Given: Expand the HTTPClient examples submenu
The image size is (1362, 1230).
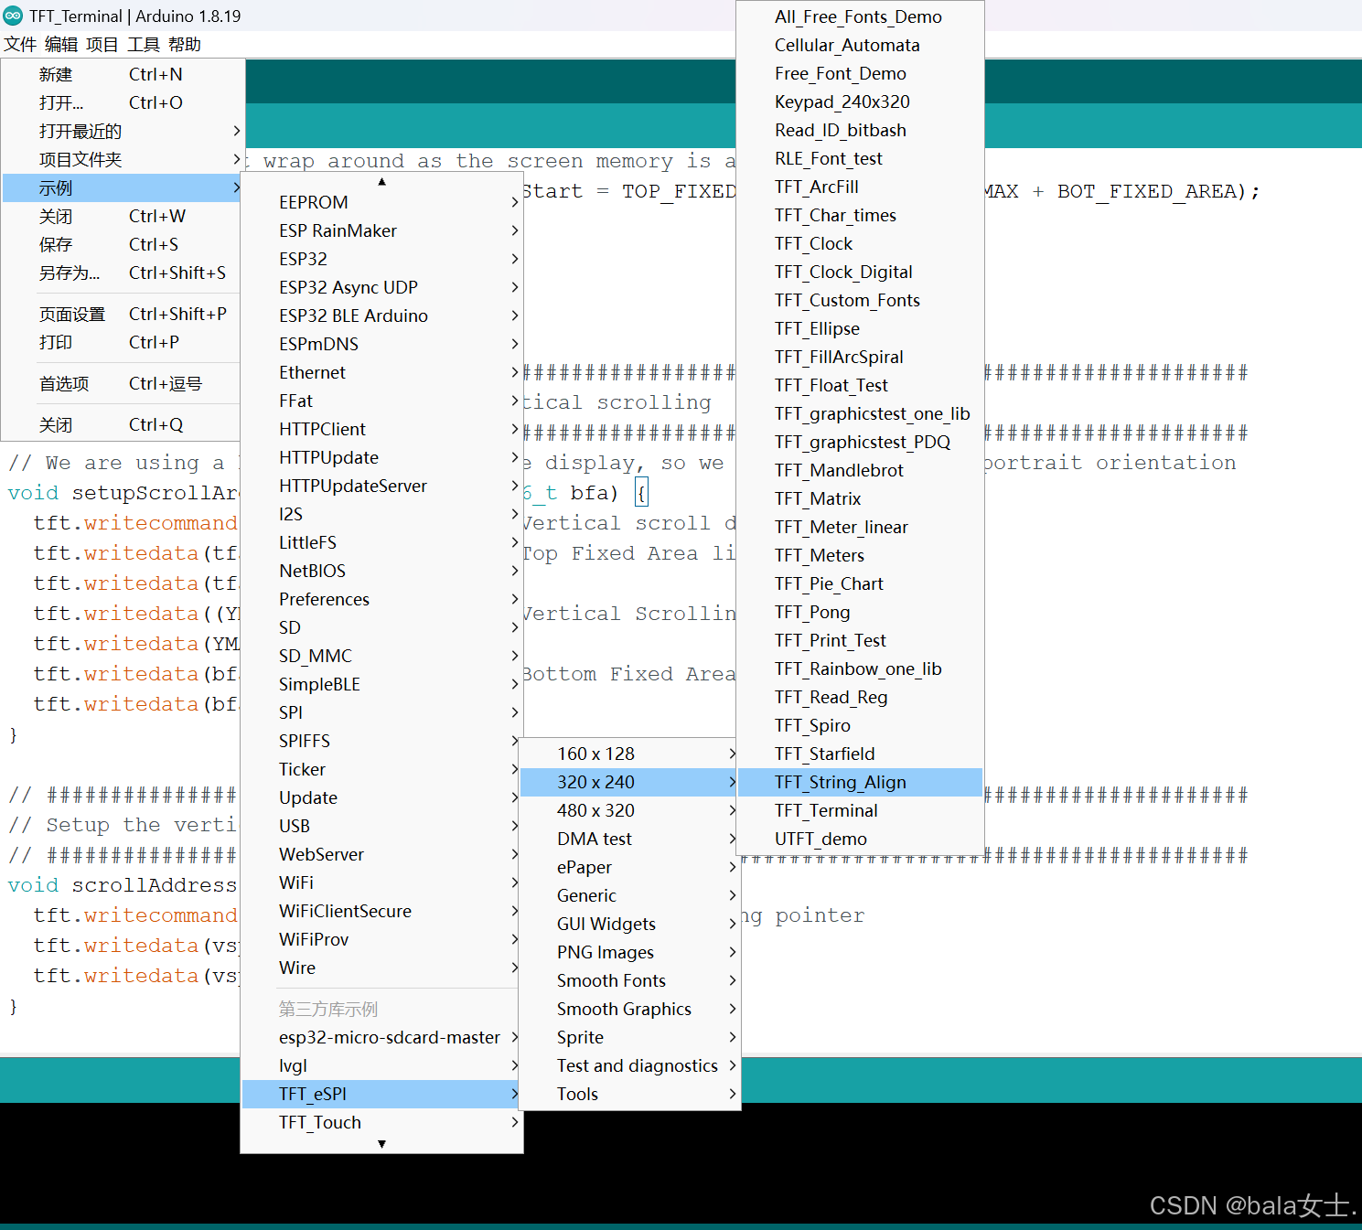Looking at the screenshot, I should [381, 429].
